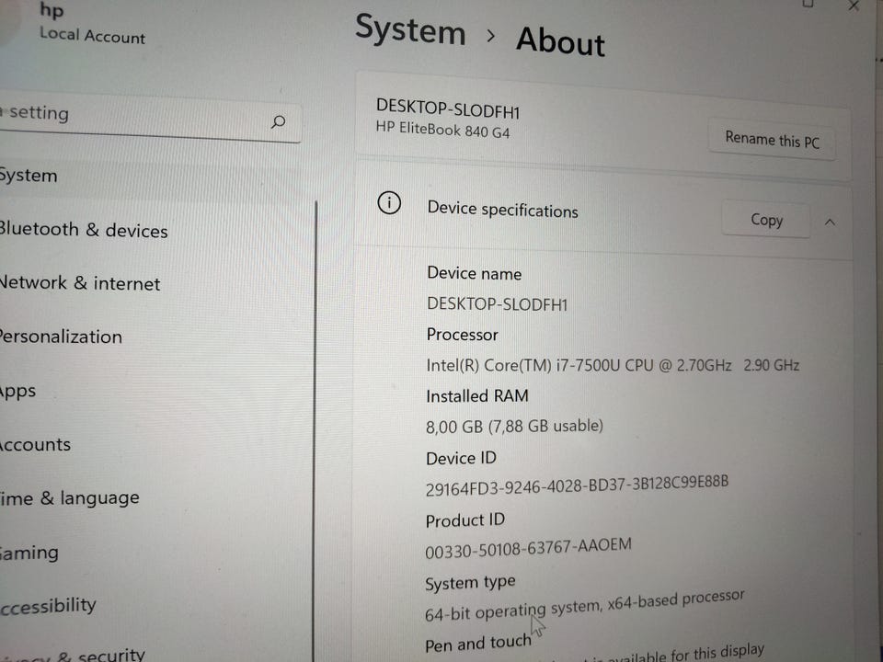883x662 pixels.
Task: Open Gaming settings
Action: [x=29, y=553]
